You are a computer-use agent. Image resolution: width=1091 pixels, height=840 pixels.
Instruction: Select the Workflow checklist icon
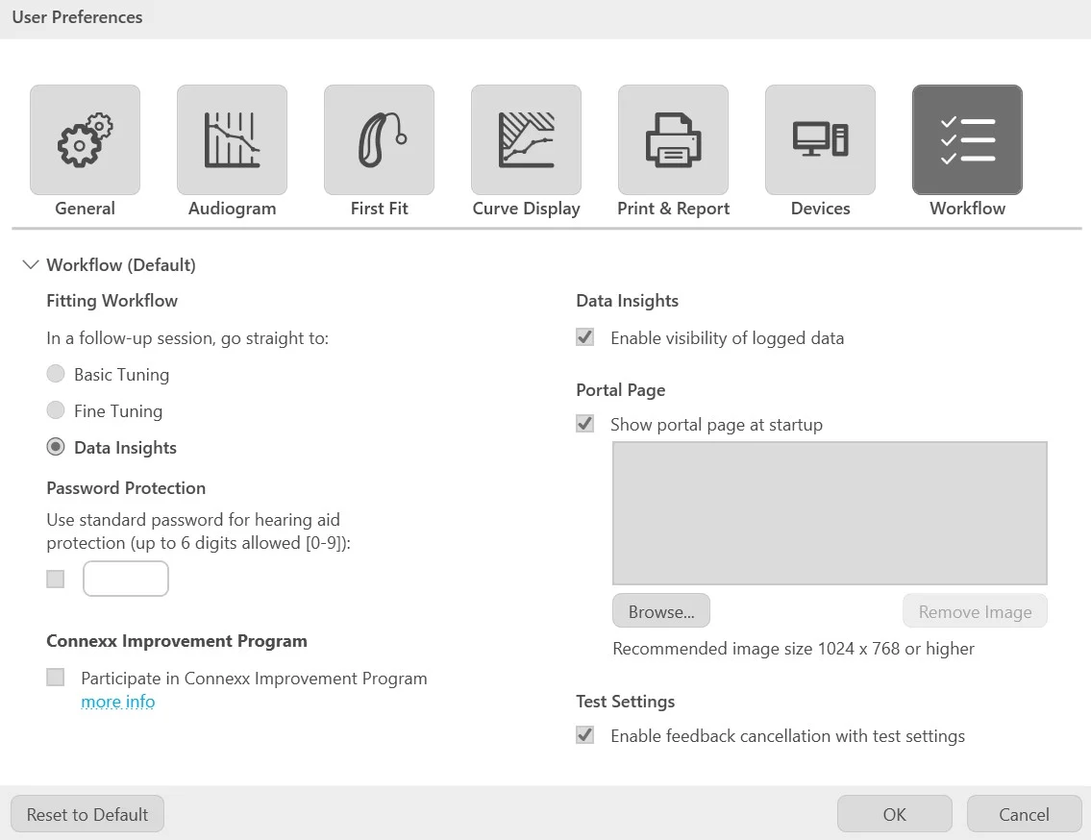click(x=967, y=140)
